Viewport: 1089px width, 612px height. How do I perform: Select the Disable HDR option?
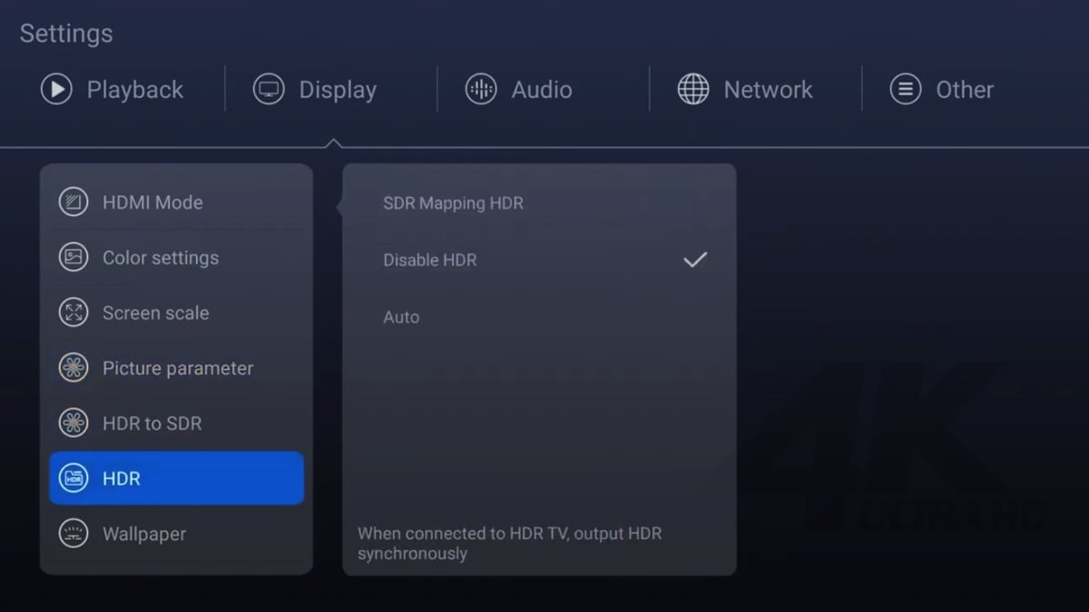[x=539, y=260]
